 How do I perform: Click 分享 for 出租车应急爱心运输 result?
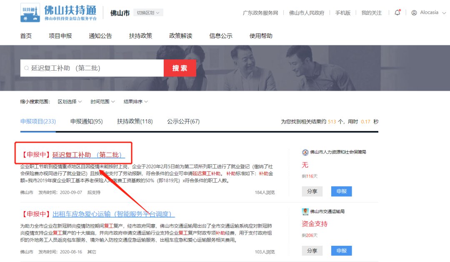[312, 251]
